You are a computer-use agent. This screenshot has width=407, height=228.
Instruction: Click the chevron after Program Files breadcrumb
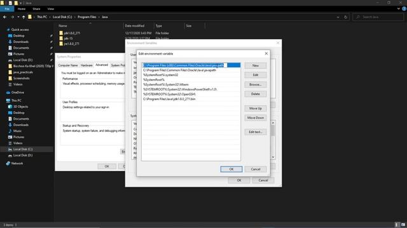point(99,17)
